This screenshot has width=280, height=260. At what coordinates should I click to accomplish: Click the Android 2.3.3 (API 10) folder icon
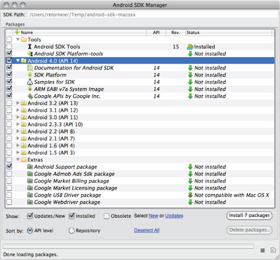coord(24,125)
